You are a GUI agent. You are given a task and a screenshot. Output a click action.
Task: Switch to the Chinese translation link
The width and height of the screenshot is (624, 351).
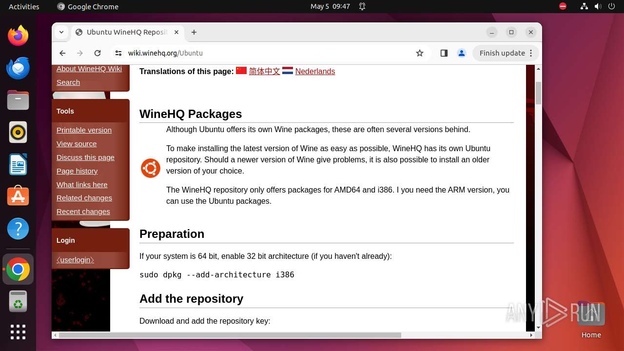pyautogui.click(x=264, y=71)
